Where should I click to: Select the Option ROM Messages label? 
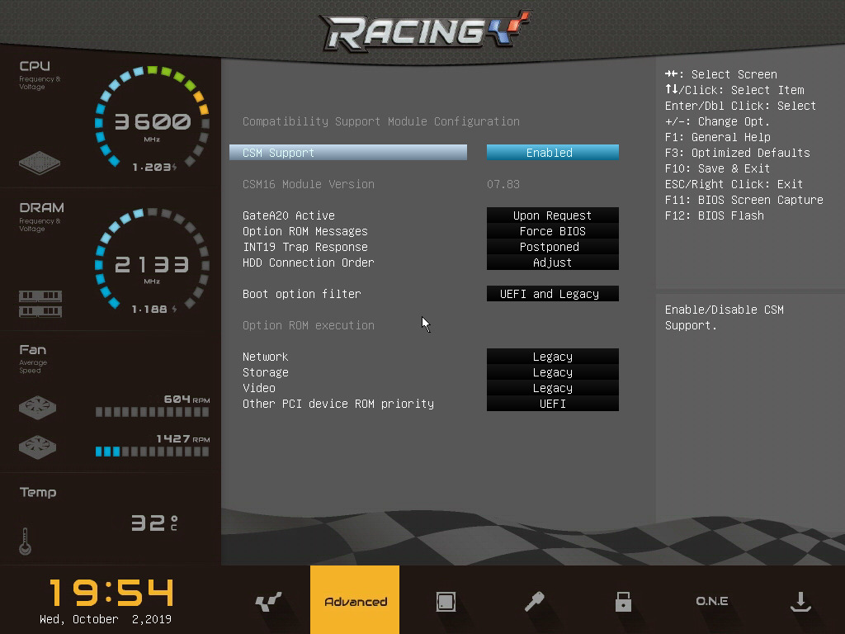click(305, 231)
